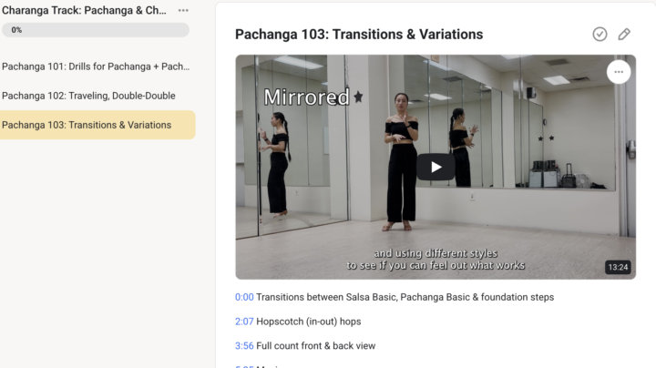This screenshot has width=656, height=368.
Task: Click the 0% course progress bar
Action: [x=96, y=30]
